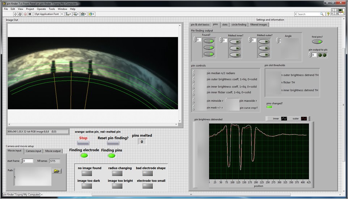Switch to the pin & slot basics tab
Screen dimensions: 348x199
[200, 25]
